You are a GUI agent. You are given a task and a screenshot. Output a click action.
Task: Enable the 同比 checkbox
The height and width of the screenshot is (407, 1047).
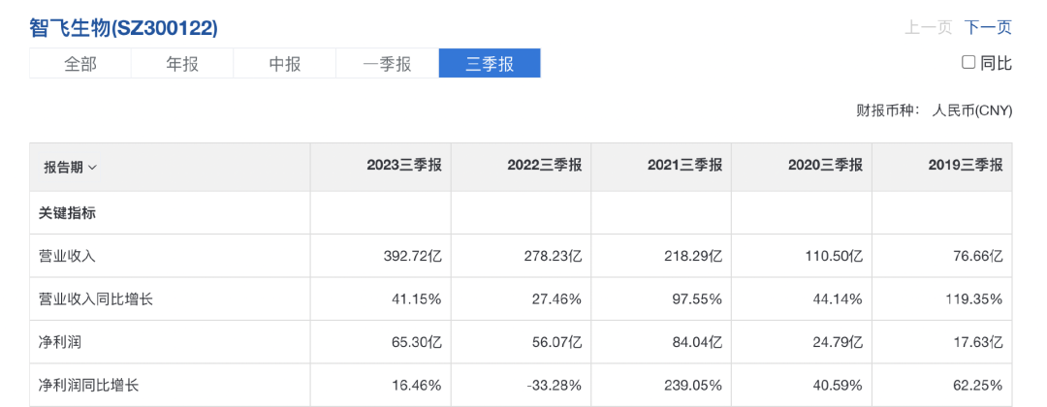pyautogui.click(x=968, y=63)
